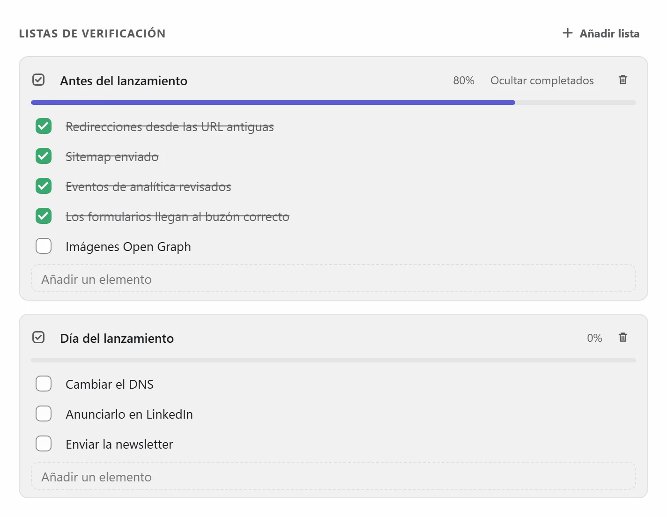This screenshot has height=517, width=667.
Task: Click the "Antes del lanzamiento" list title
Action: point(124,81)
